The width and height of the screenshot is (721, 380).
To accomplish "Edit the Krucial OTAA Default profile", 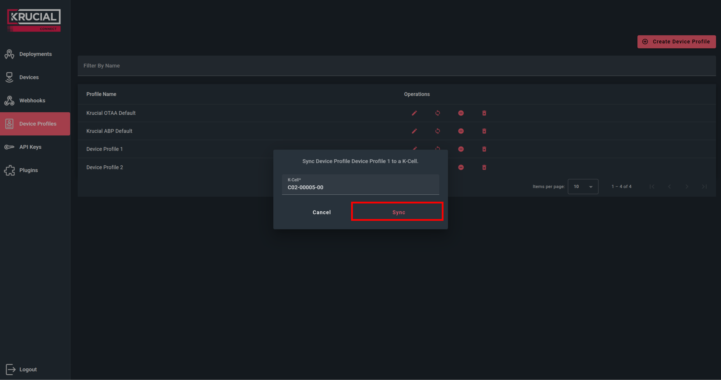I will [x=414, y=113].
